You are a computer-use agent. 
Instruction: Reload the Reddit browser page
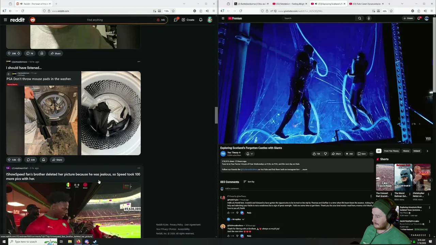(22, 11)
